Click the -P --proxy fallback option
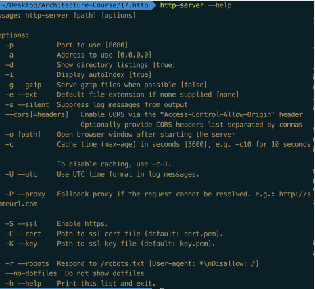This screenshot has height=289, width=315. pos(25,194)
